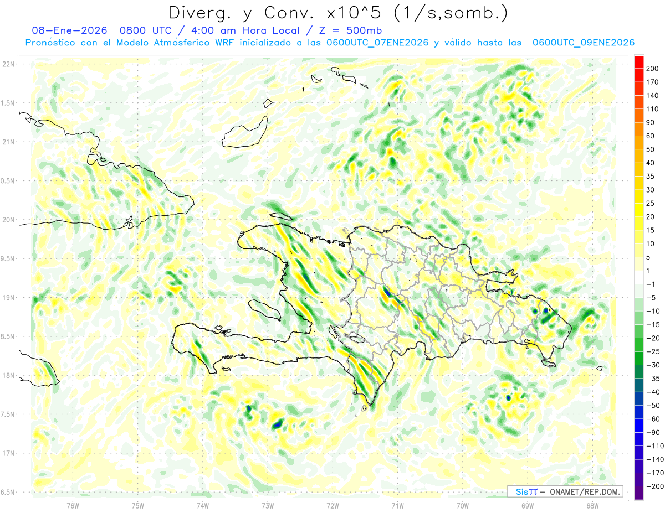The height and width of the screenshot is (513, 665).
Task: Click the '18N' latitude label
Action: pos(8,375)
